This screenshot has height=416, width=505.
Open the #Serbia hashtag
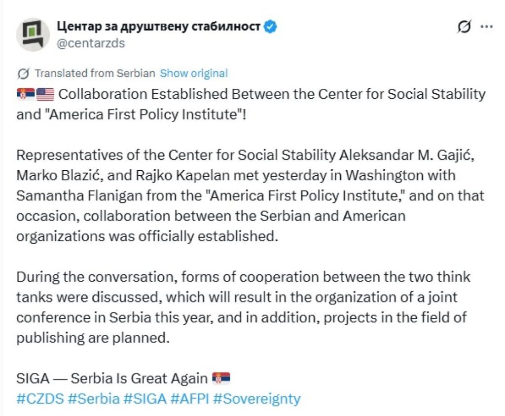(x=94, y=399)
